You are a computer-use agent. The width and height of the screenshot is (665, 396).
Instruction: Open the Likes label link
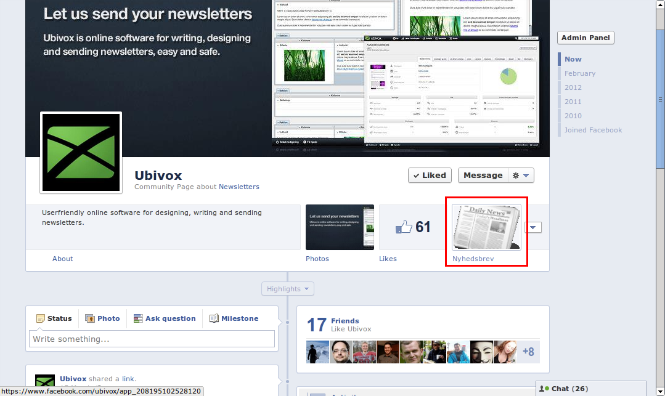(388, 259)
